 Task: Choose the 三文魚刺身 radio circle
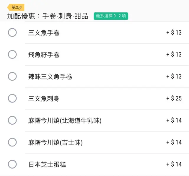(12, 98)
